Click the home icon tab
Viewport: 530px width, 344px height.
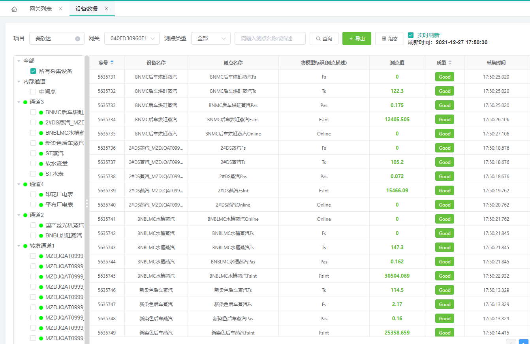[14, 9]
